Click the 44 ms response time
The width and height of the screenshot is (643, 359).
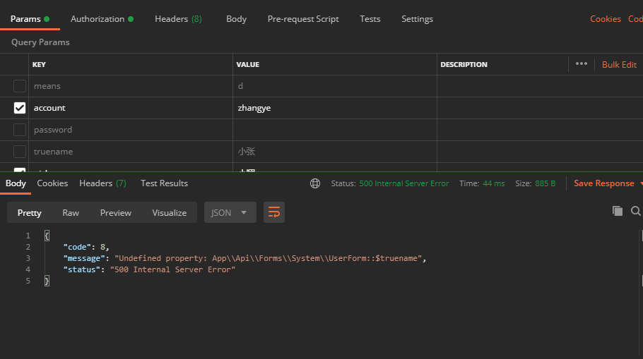point(494,183)
